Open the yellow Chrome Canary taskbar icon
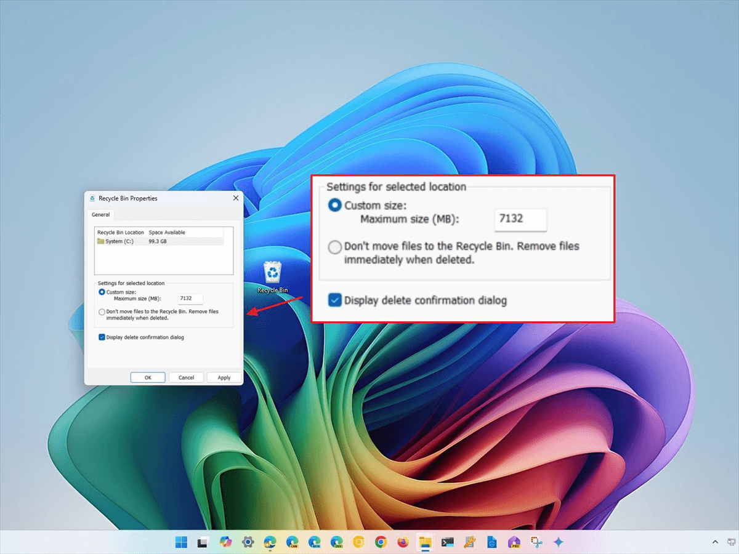Screen dimensions: 739x554 point(358,542)
